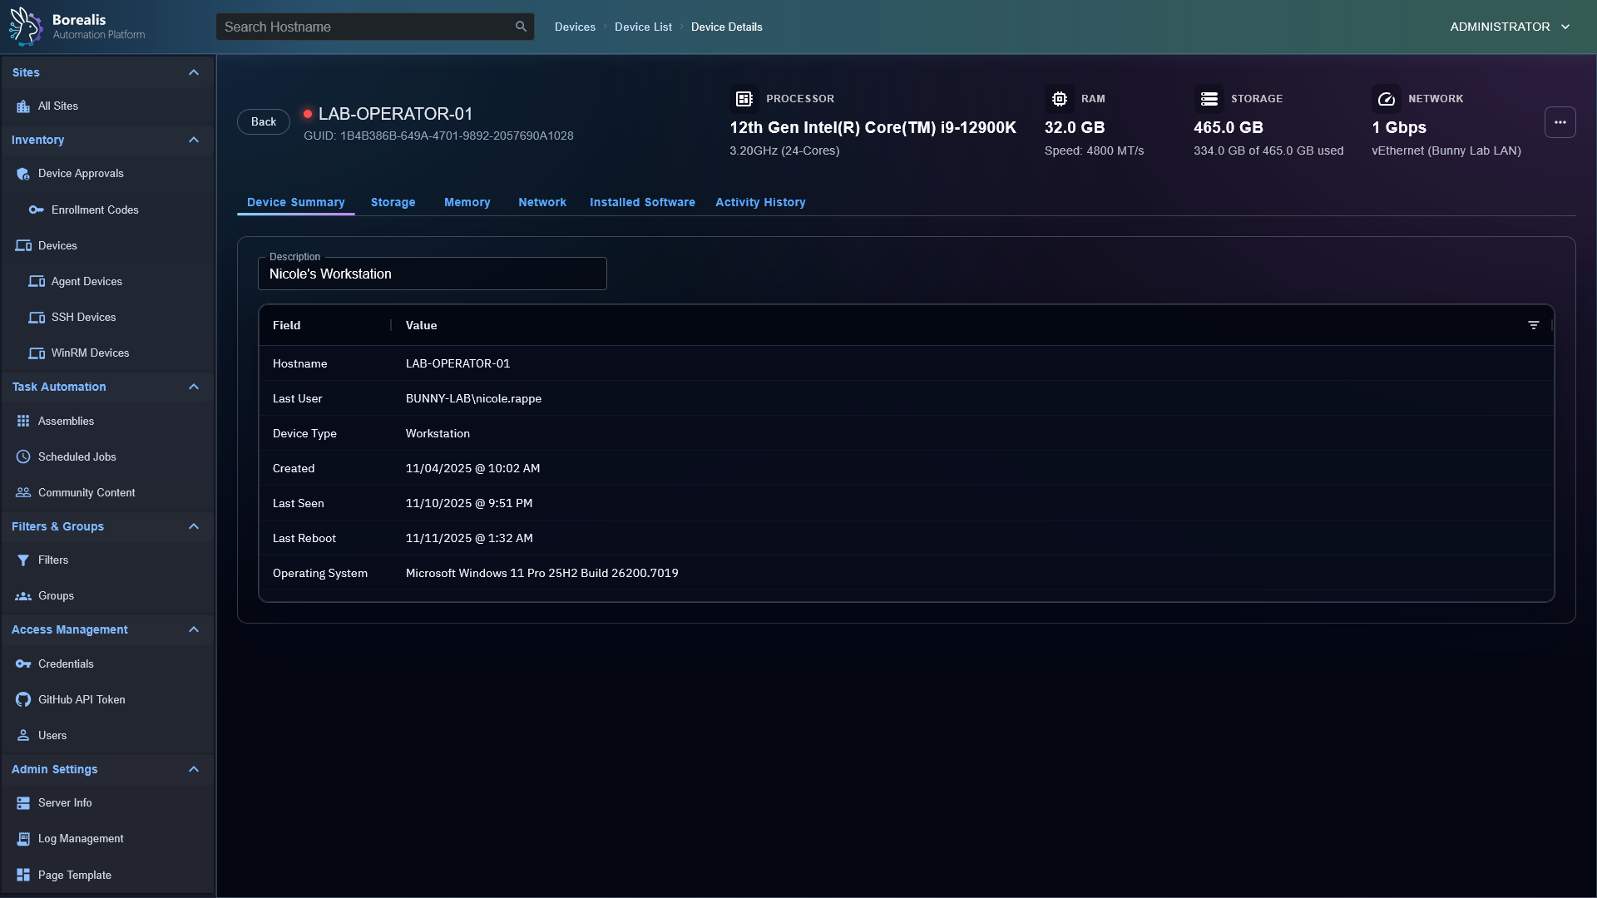Open the table filter icon

coord(1533,325)
